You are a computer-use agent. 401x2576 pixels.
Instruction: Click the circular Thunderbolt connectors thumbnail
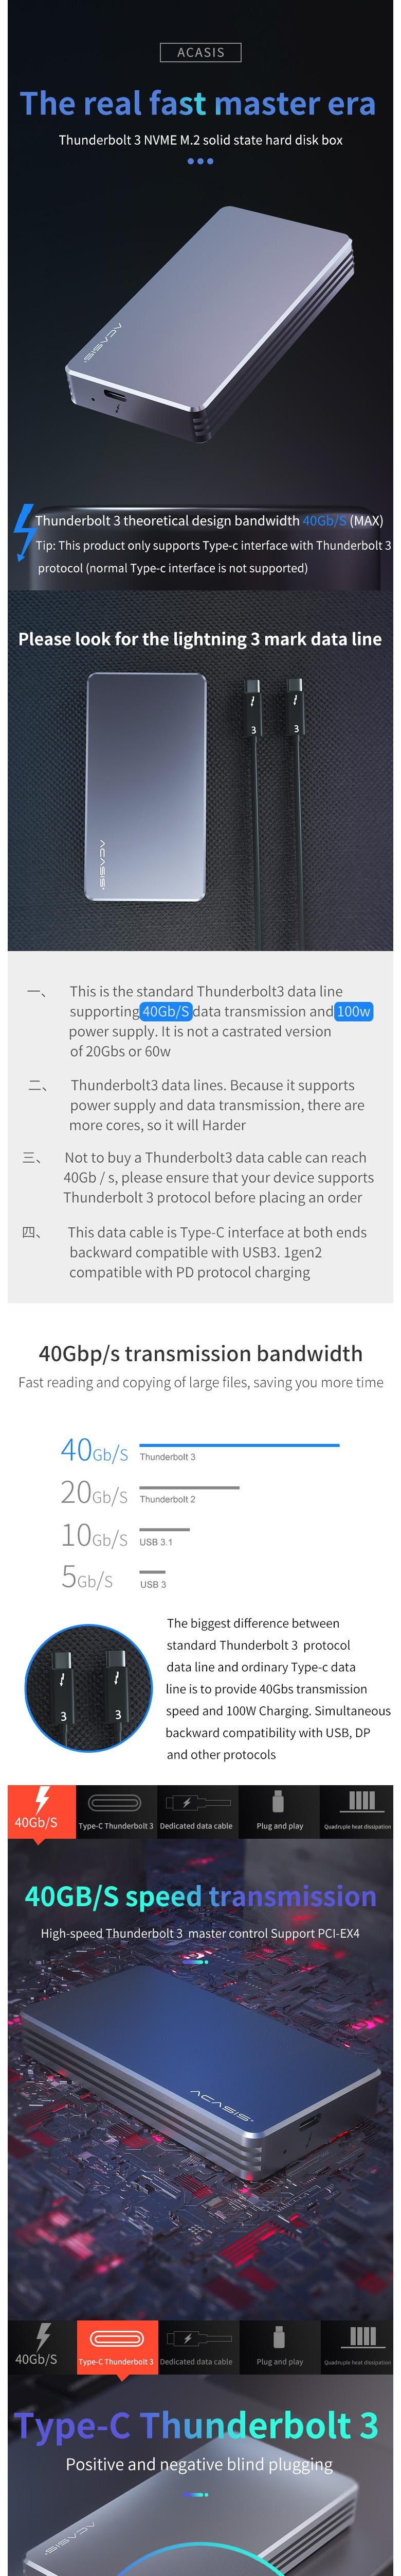tap(89, 1689)
